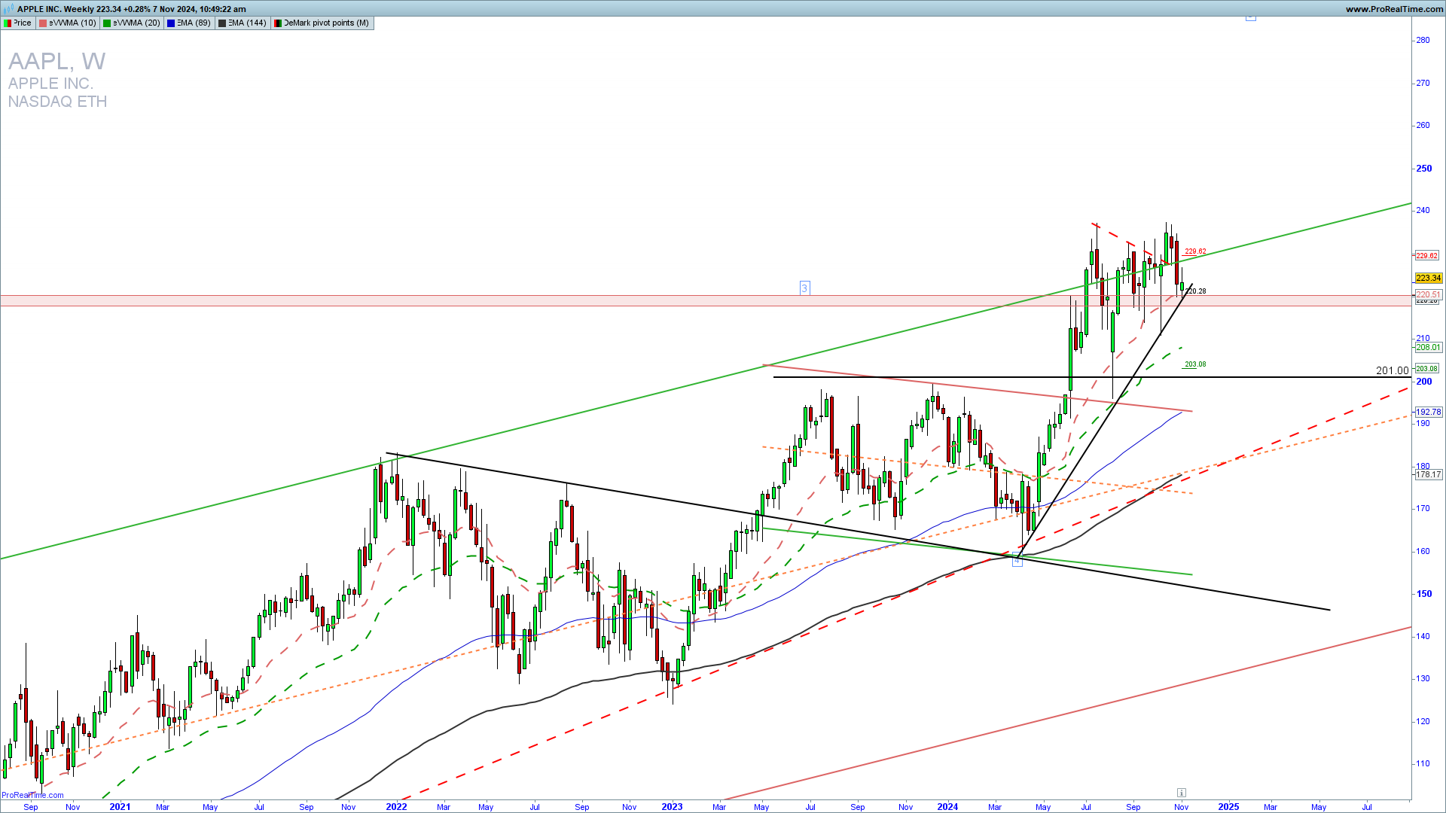The width and height of the screenshot is (1446, 813).
Task: Click the 150 price scale label
Action: [x=1423, y=594]
